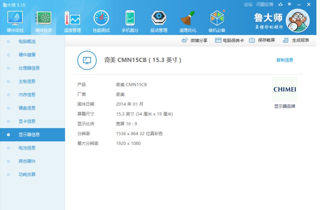Click 生成报表 generate report text
324x210 pixels.
click(300, 40)
